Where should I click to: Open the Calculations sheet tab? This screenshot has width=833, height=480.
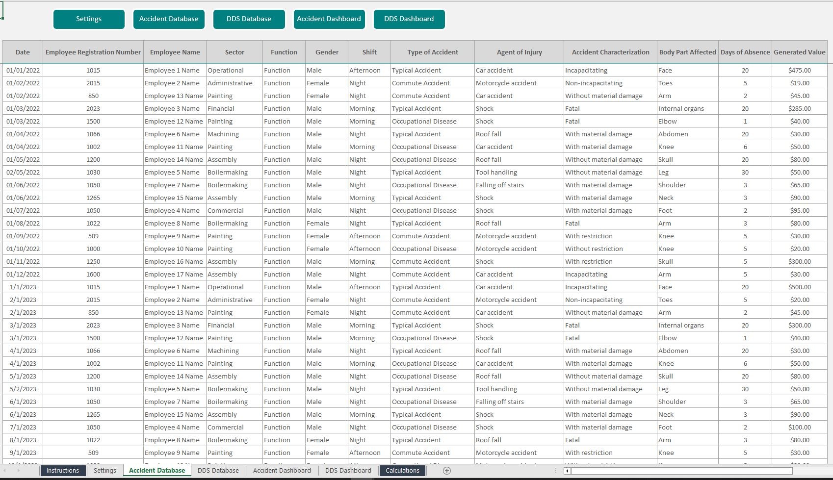click(402, 471)
